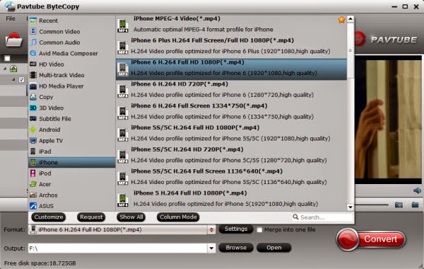Open the Format dropdown arrow

211,230
